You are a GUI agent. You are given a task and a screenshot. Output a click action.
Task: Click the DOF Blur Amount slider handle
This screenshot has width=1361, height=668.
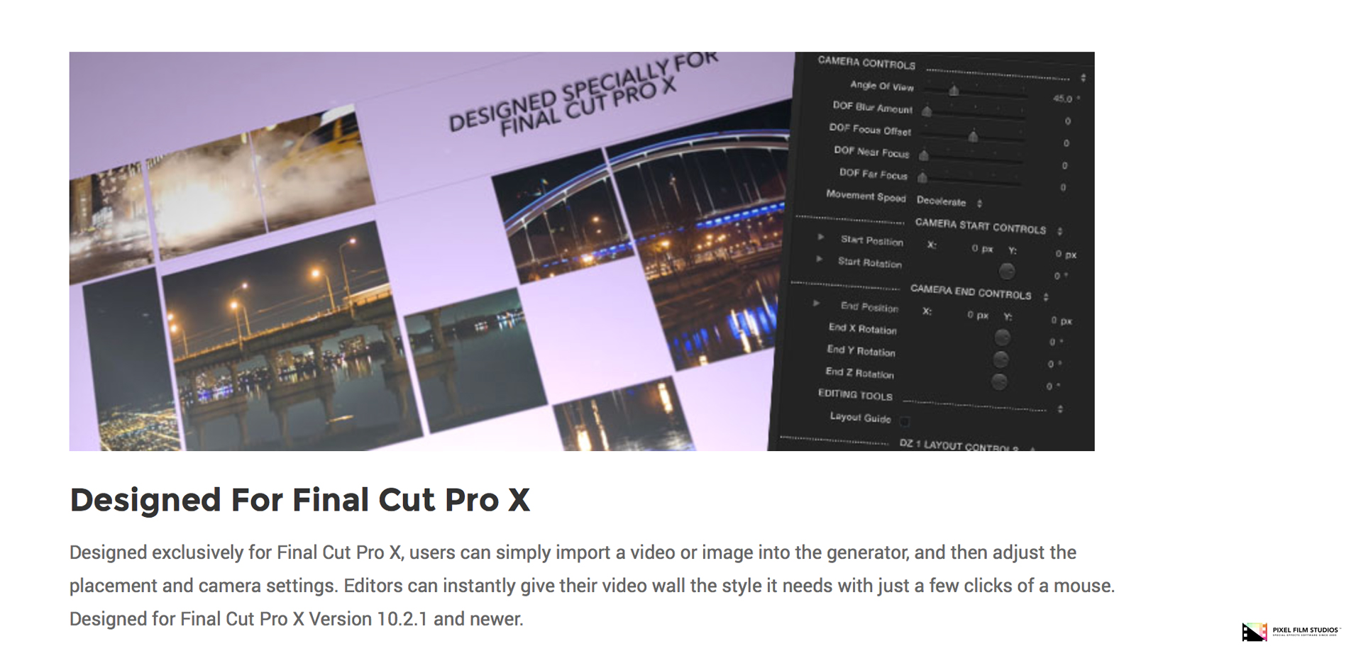coord(927,111)
